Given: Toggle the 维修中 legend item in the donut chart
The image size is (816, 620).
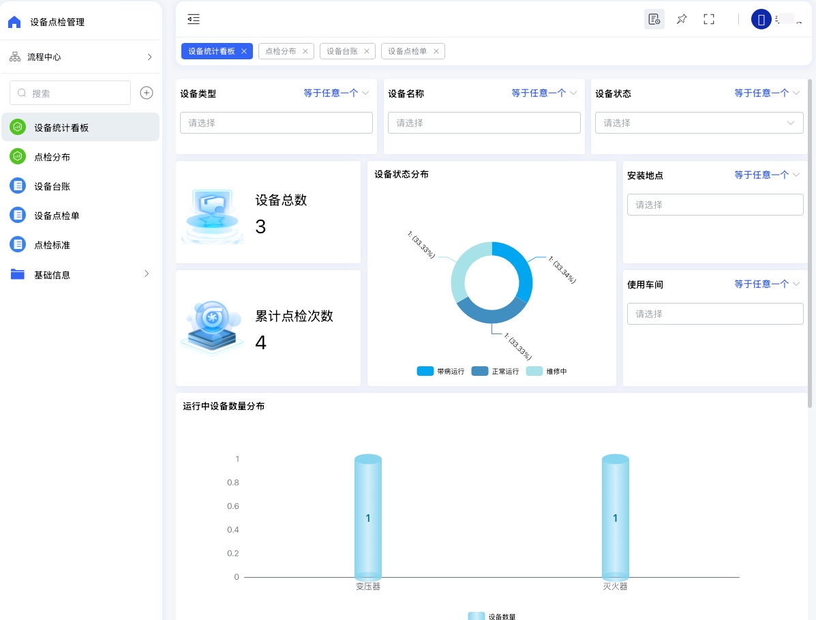Looking at the screenshot, I should coord(547,372).
